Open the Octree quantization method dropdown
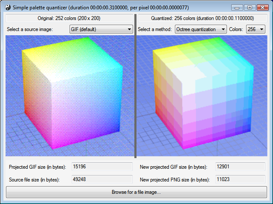 (x=201, y=29)
